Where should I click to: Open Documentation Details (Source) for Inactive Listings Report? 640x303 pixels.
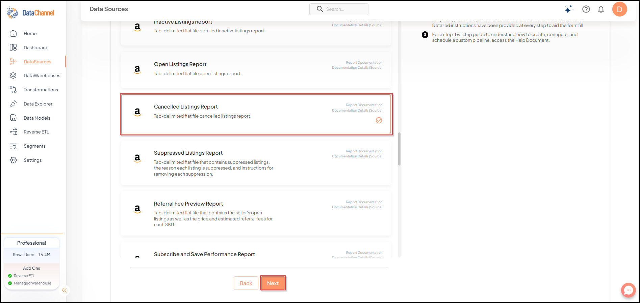click(357, 25)
